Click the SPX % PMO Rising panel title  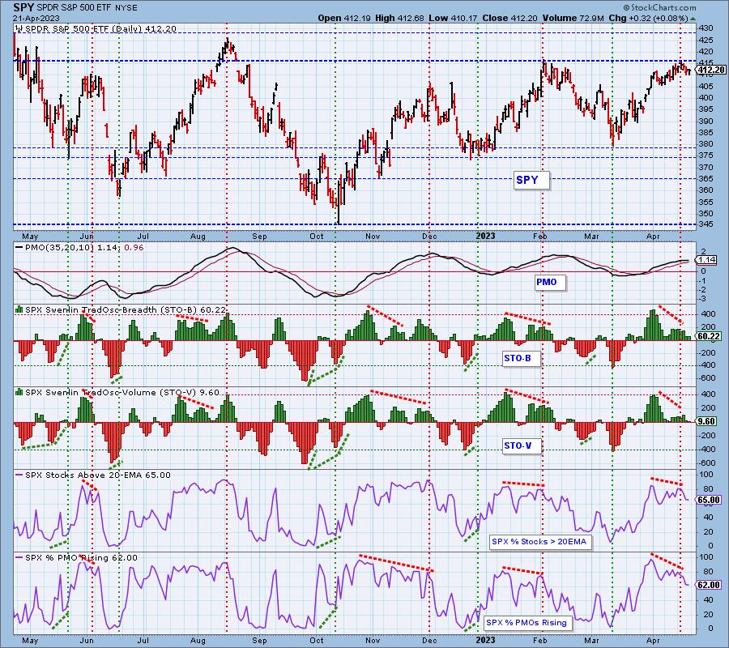click(81, 557)
